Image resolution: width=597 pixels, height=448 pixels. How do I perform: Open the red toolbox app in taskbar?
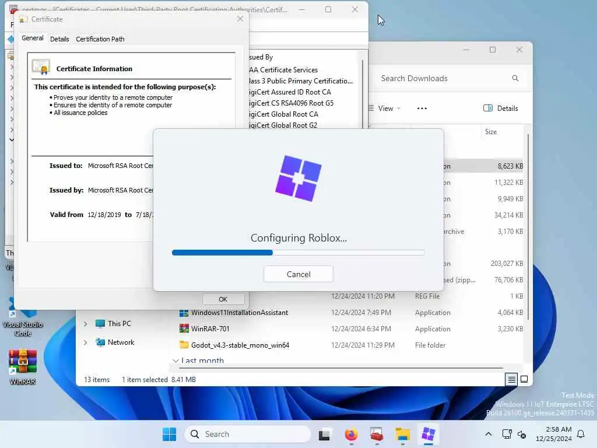coord(376,434)
